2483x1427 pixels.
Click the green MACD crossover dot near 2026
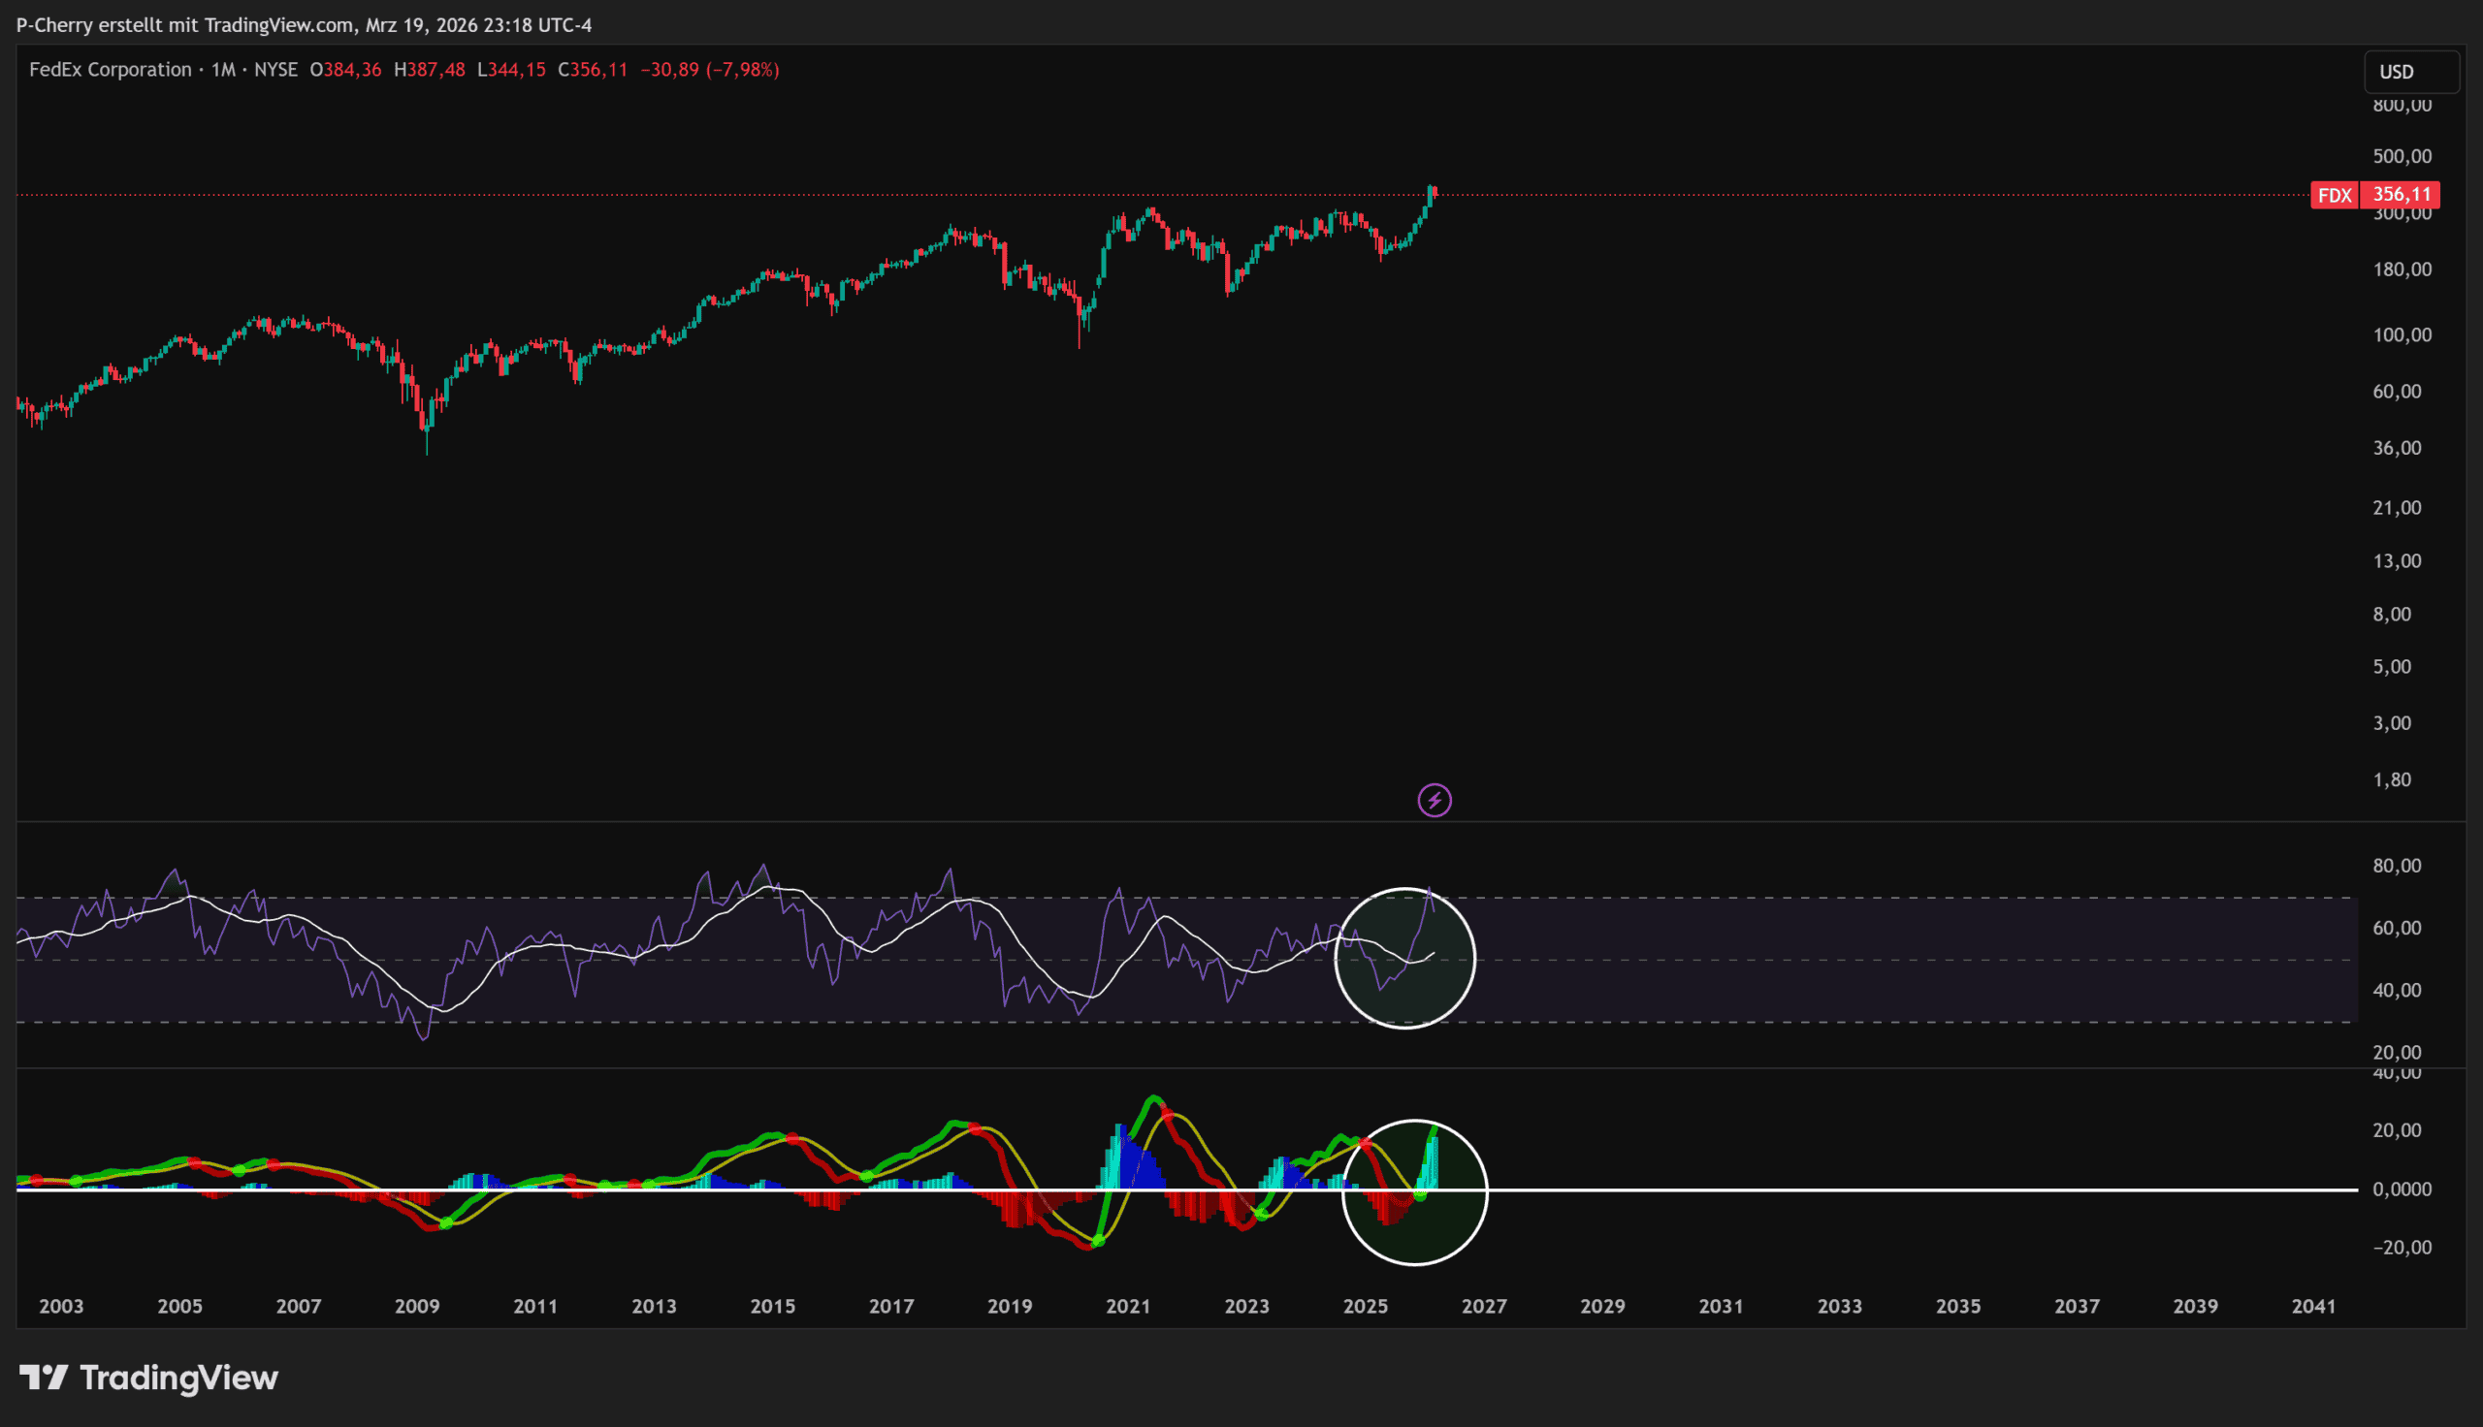pyautogui.click(x=1419, y=1194)
